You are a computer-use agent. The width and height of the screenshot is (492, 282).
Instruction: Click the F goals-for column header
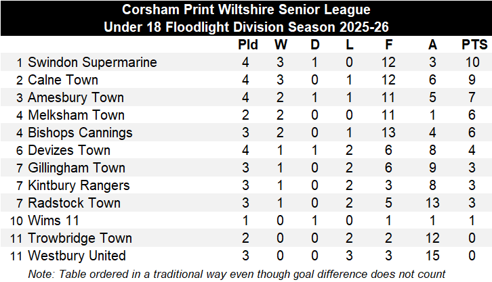click(389, 45)
